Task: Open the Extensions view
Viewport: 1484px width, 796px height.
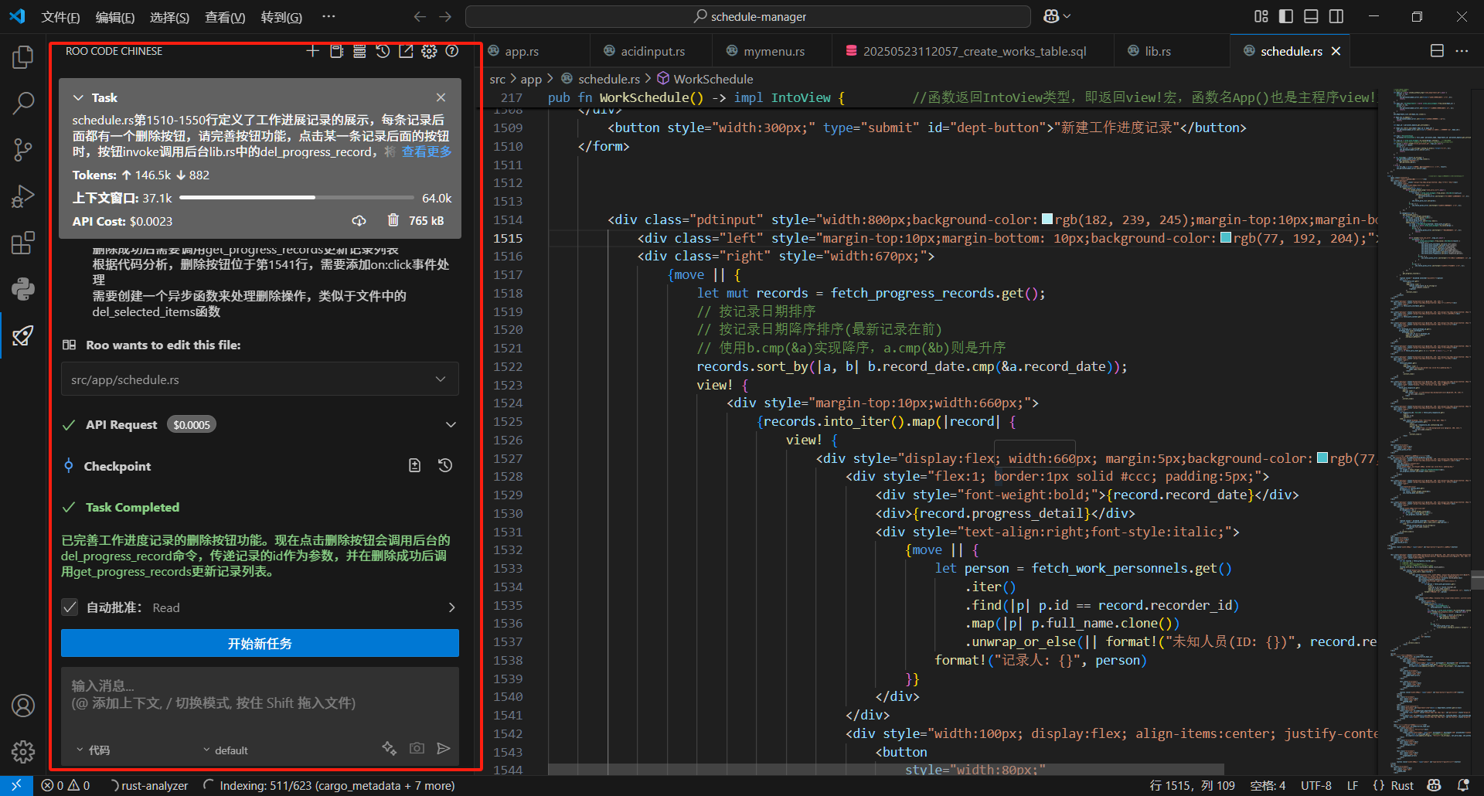Action: coord(23,243)
